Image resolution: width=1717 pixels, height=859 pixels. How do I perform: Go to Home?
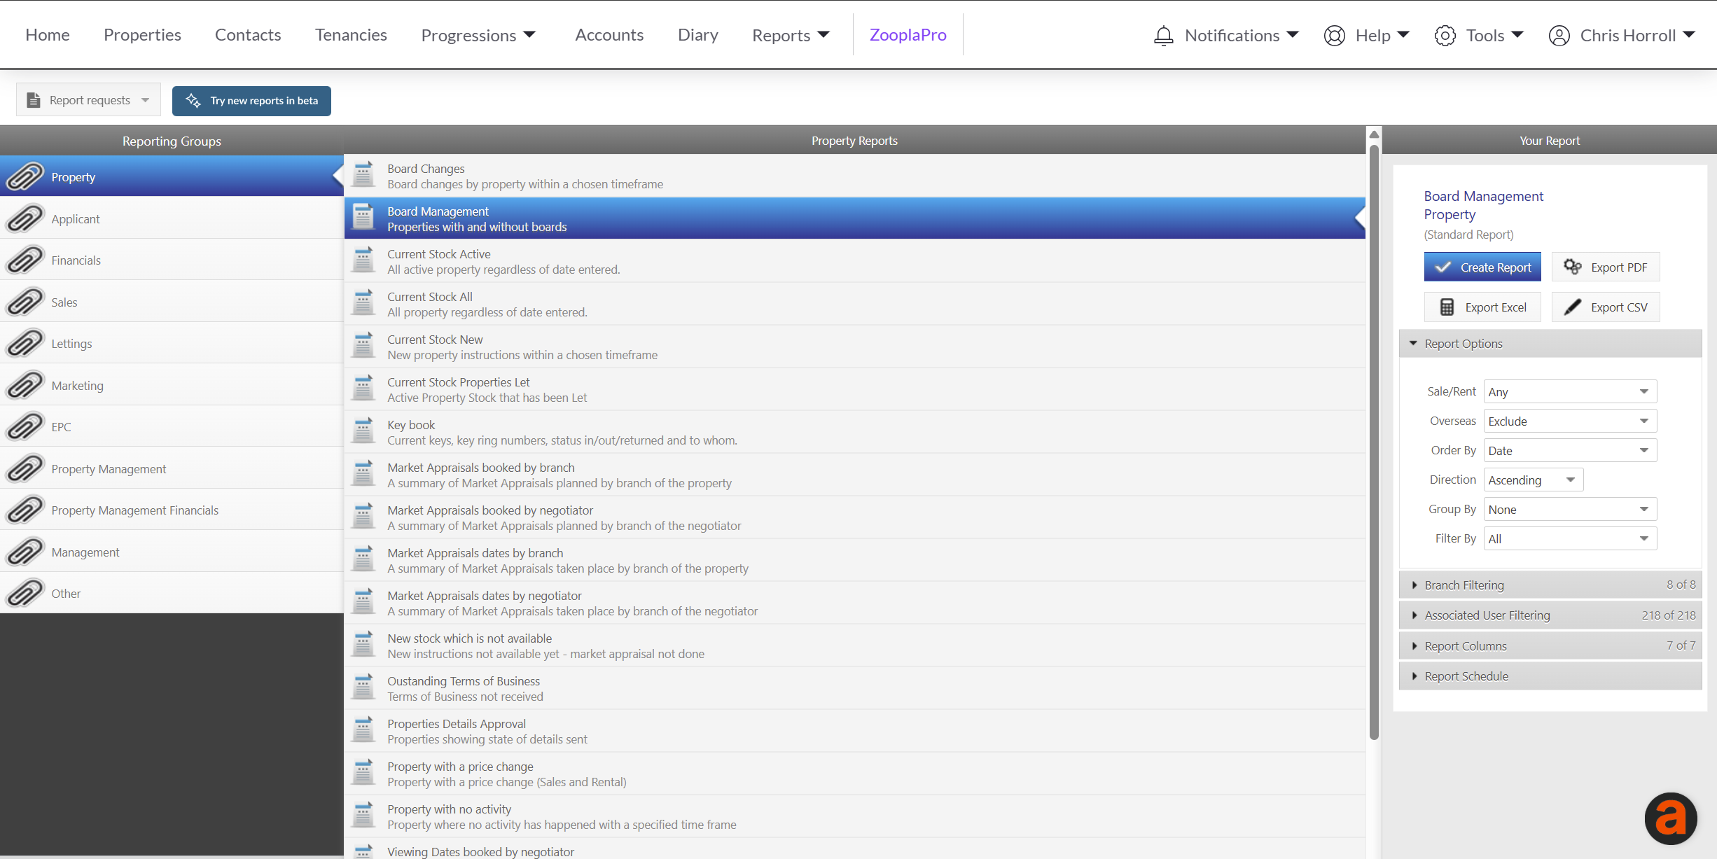[48, 35]
